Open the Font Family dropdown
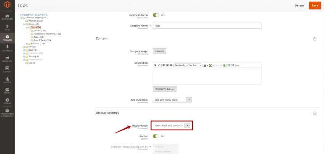This screenshot has height=154, width=324. click(x=181, y=65)
